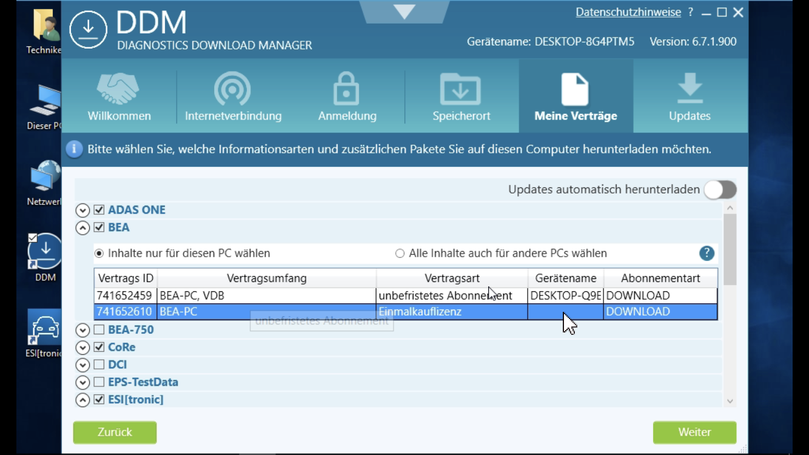Click the vertical scrollbar thumb of contract list
This screenshot has height=455, width=809.
click(730, 249)
